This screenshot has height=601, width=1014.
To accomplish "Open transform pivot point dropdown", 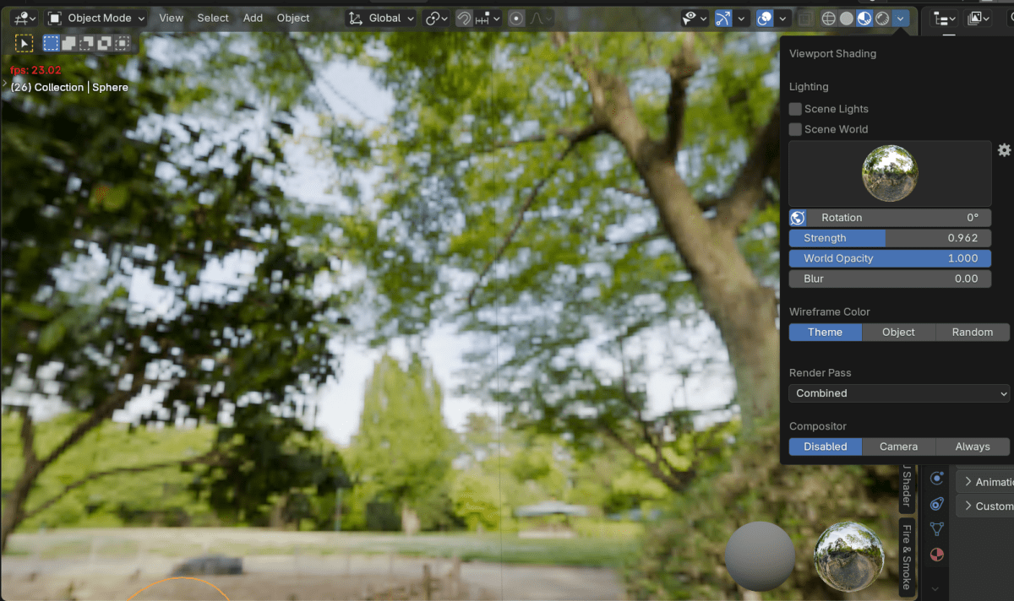I will coord(437,18).
